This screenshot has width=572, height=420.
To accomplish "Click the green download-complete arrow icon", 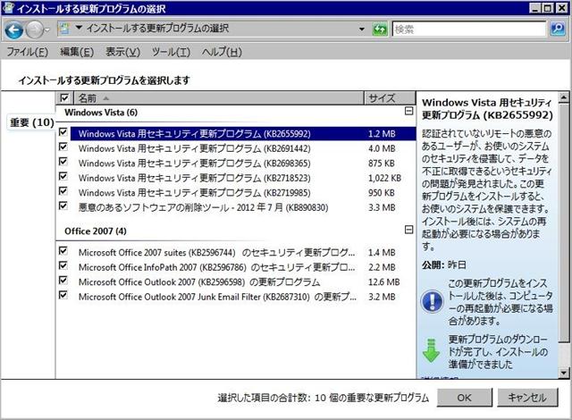I will tap(431, 350).
